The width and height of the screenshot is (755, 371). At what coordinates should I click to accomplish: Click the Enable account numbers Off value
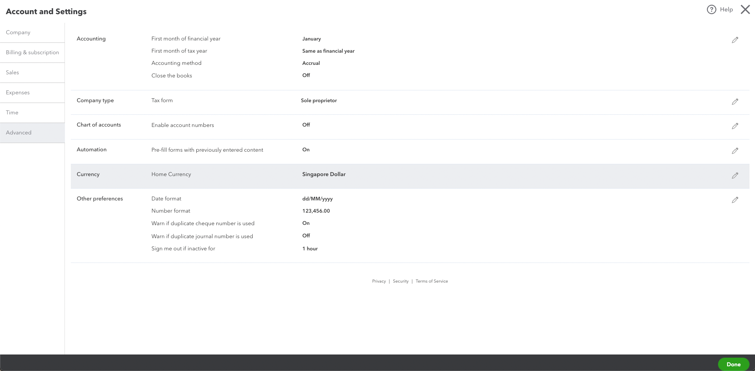pyautogui.click(x=306, y=125)
